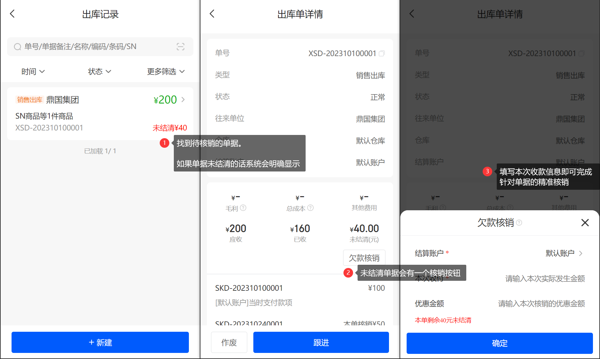Click the ¥40.00 未结清 amount

[364, 229]
